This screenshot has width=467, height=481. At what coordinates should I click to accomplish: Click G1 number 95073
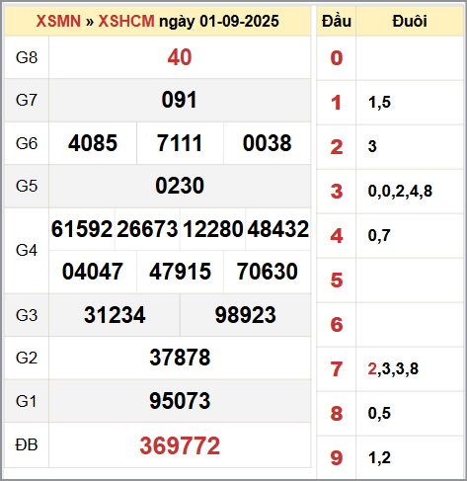180,401
